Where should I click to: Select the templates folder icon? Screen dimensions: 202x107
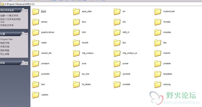point(158,74)
